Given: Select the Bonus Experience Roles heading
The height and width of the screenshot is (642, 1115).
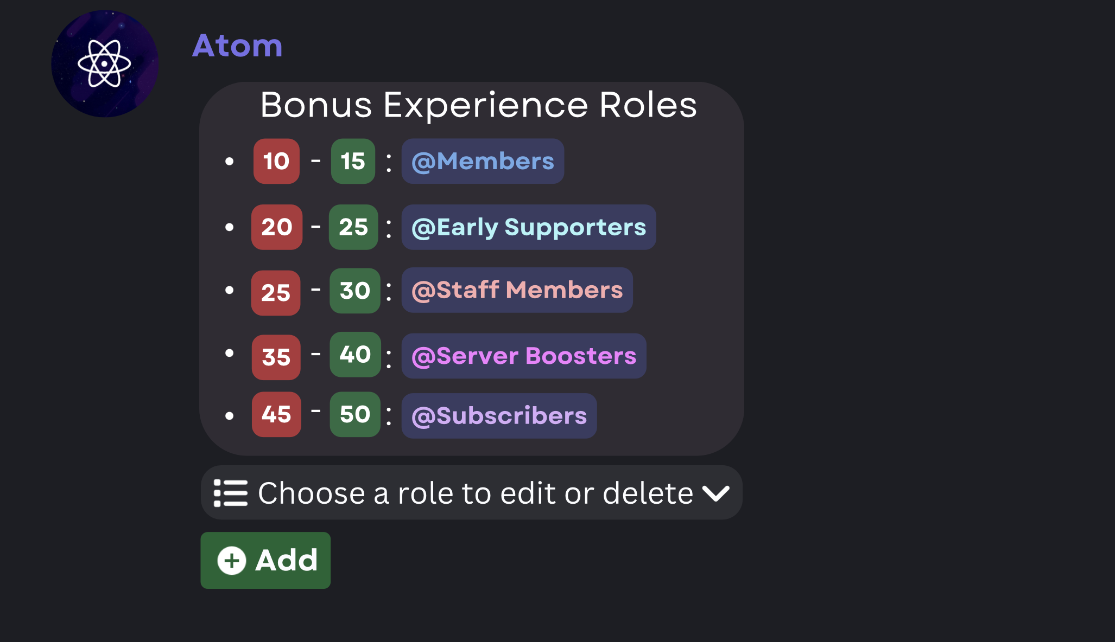Looking at the screenshot, I should [478, 105].
